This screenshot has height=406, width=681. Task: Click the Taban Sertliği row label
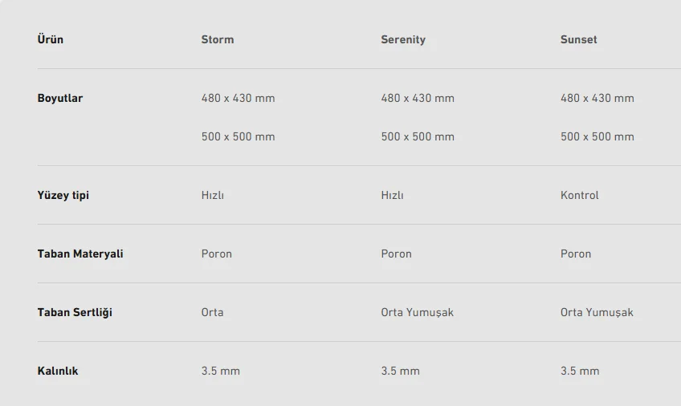point(75,312)
